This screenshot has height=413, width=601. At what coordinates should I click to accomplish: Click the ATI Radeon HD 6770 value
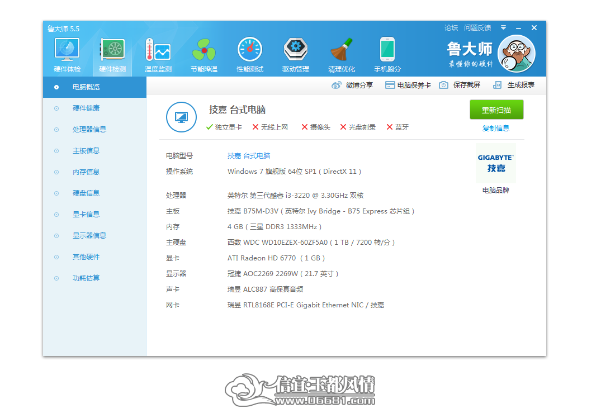276,258
